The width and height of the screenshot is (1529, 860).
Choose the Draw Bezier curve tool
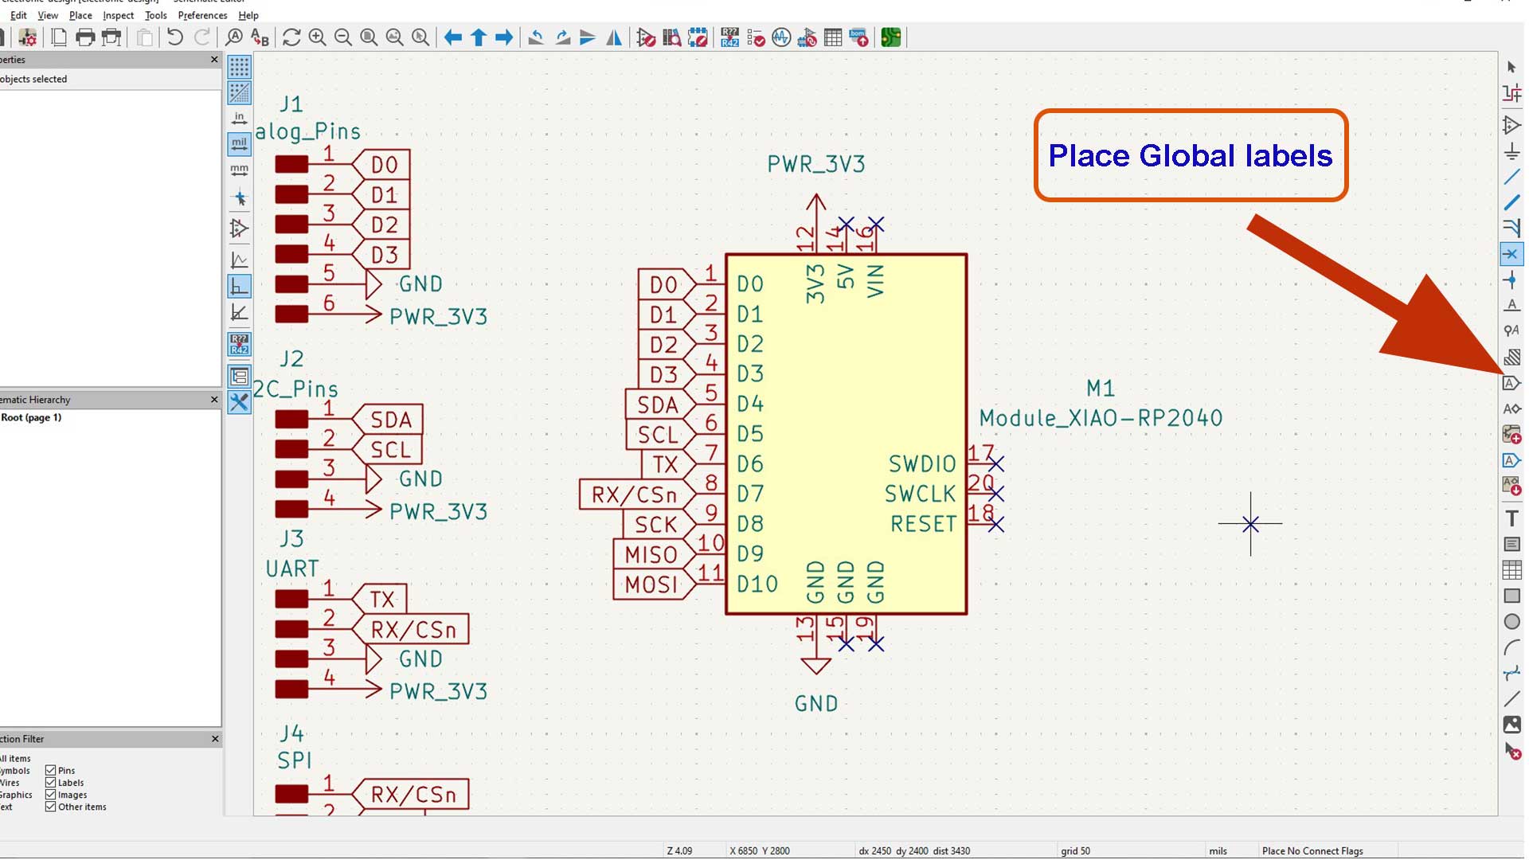point(1511,673)
